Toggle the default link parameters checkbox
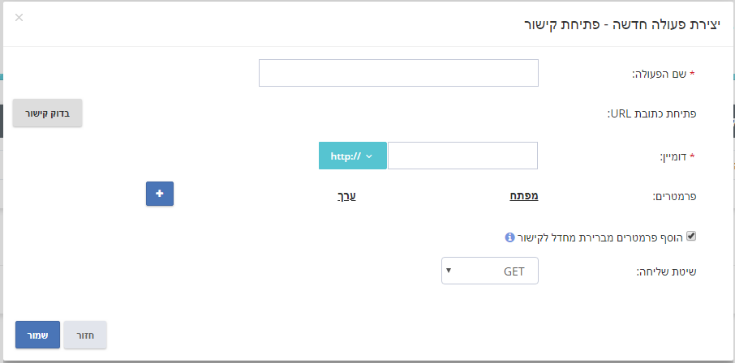The height and width of the screenshot is (363, 735). [691, 236]
